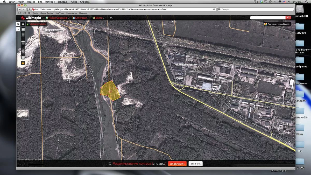The width and height of the screenshot is (311, 175).
Task: Save the contour with сохранить button
Action: [177, 164]
